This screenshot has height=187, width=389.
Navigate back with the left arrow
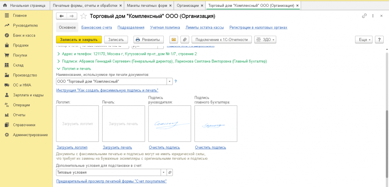[62, 16]
